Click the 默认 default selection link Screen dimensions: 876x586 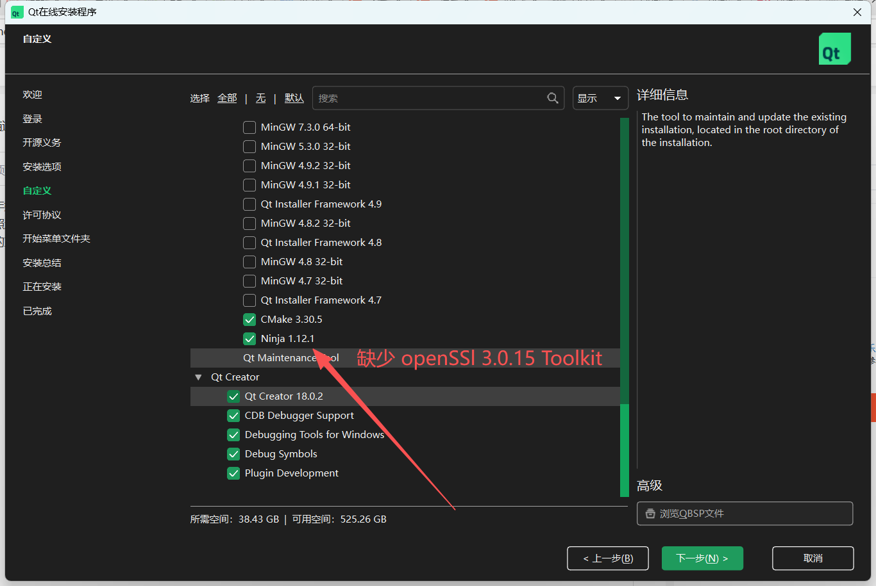tap(294, 98)
